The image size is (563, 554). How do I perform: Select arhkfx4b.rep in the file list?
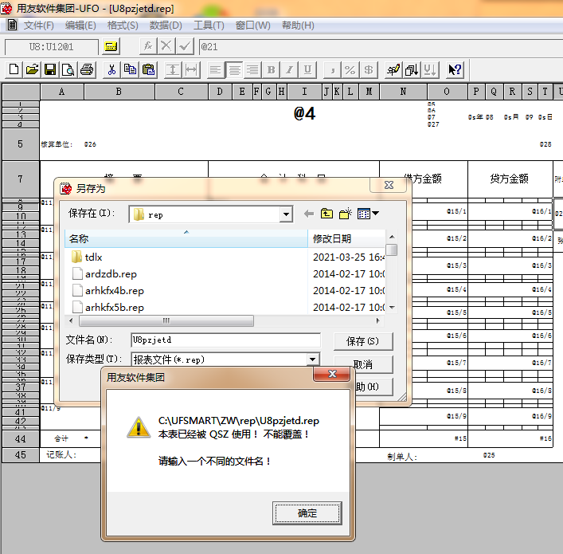click(108, 290)
